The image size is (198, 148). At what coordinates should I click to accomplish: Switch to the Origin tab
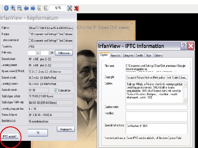pos(148,55)
